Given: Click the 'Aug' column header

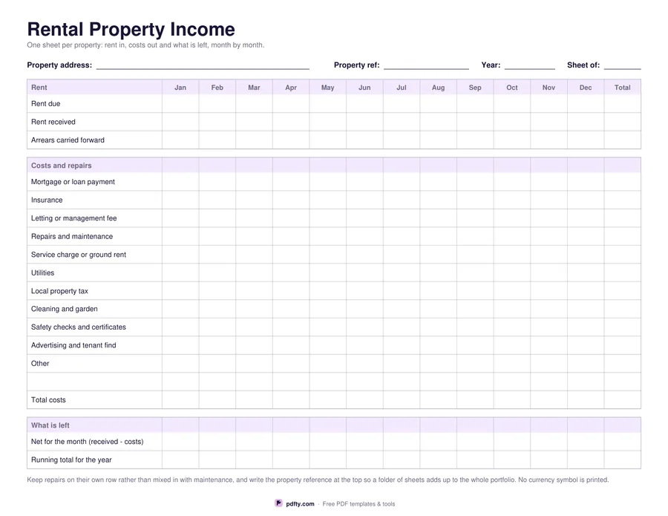Looking at the screenshot, I should [x=438, y=88].
